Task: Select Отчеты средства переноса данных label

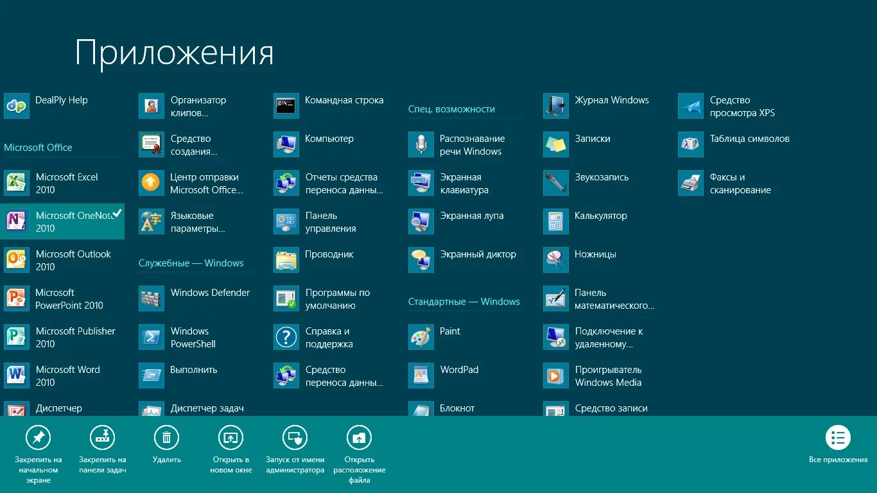Action: [x=344, y=184]
